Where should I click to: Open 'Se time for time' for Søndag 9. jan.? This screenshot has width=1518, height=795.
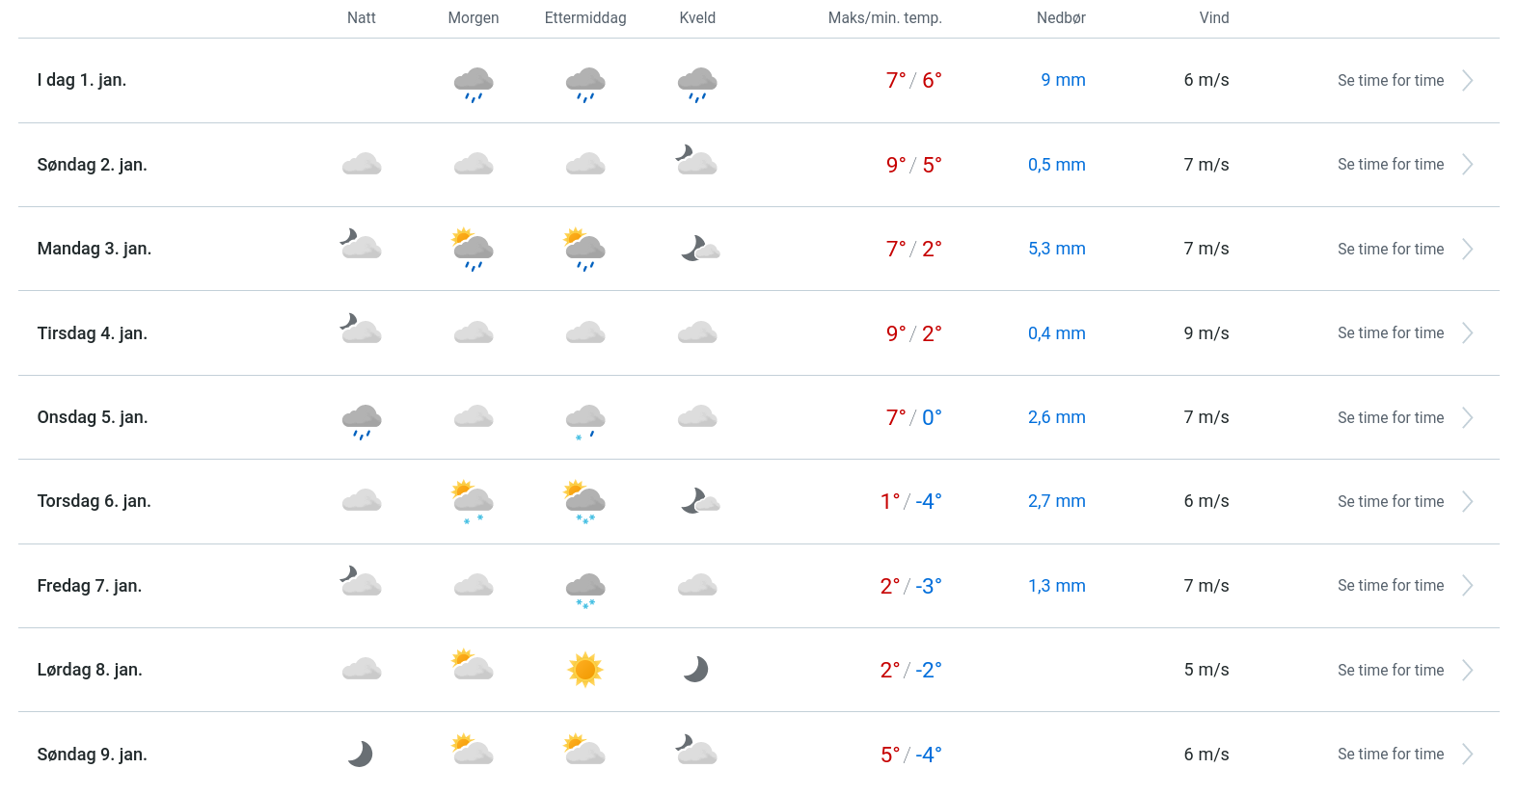1390,755
